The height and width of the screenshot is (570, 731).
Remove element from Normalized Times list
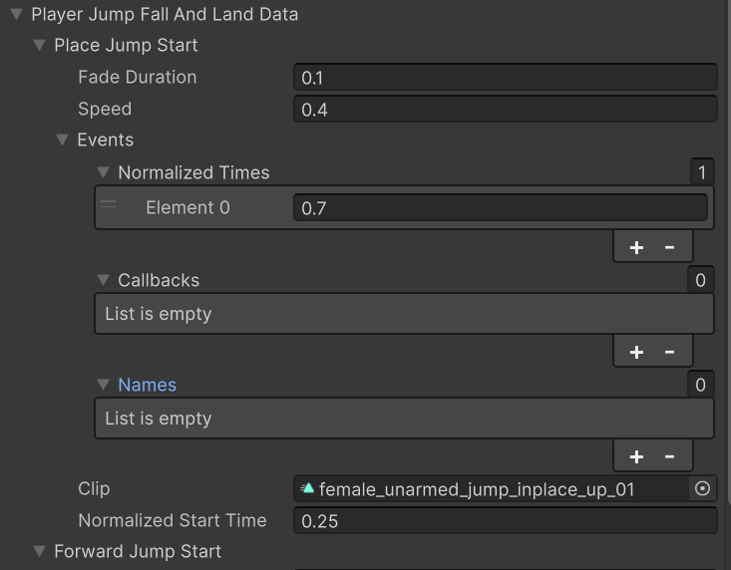coord(669,247)
